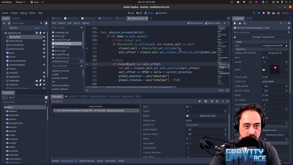Toggle visibility of editorcollision node
This screenshot has height=165, width=293.
[x=44, y=49]
